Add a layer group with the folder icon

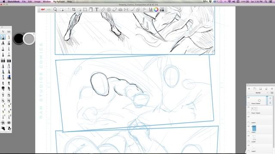coord(255,89)
